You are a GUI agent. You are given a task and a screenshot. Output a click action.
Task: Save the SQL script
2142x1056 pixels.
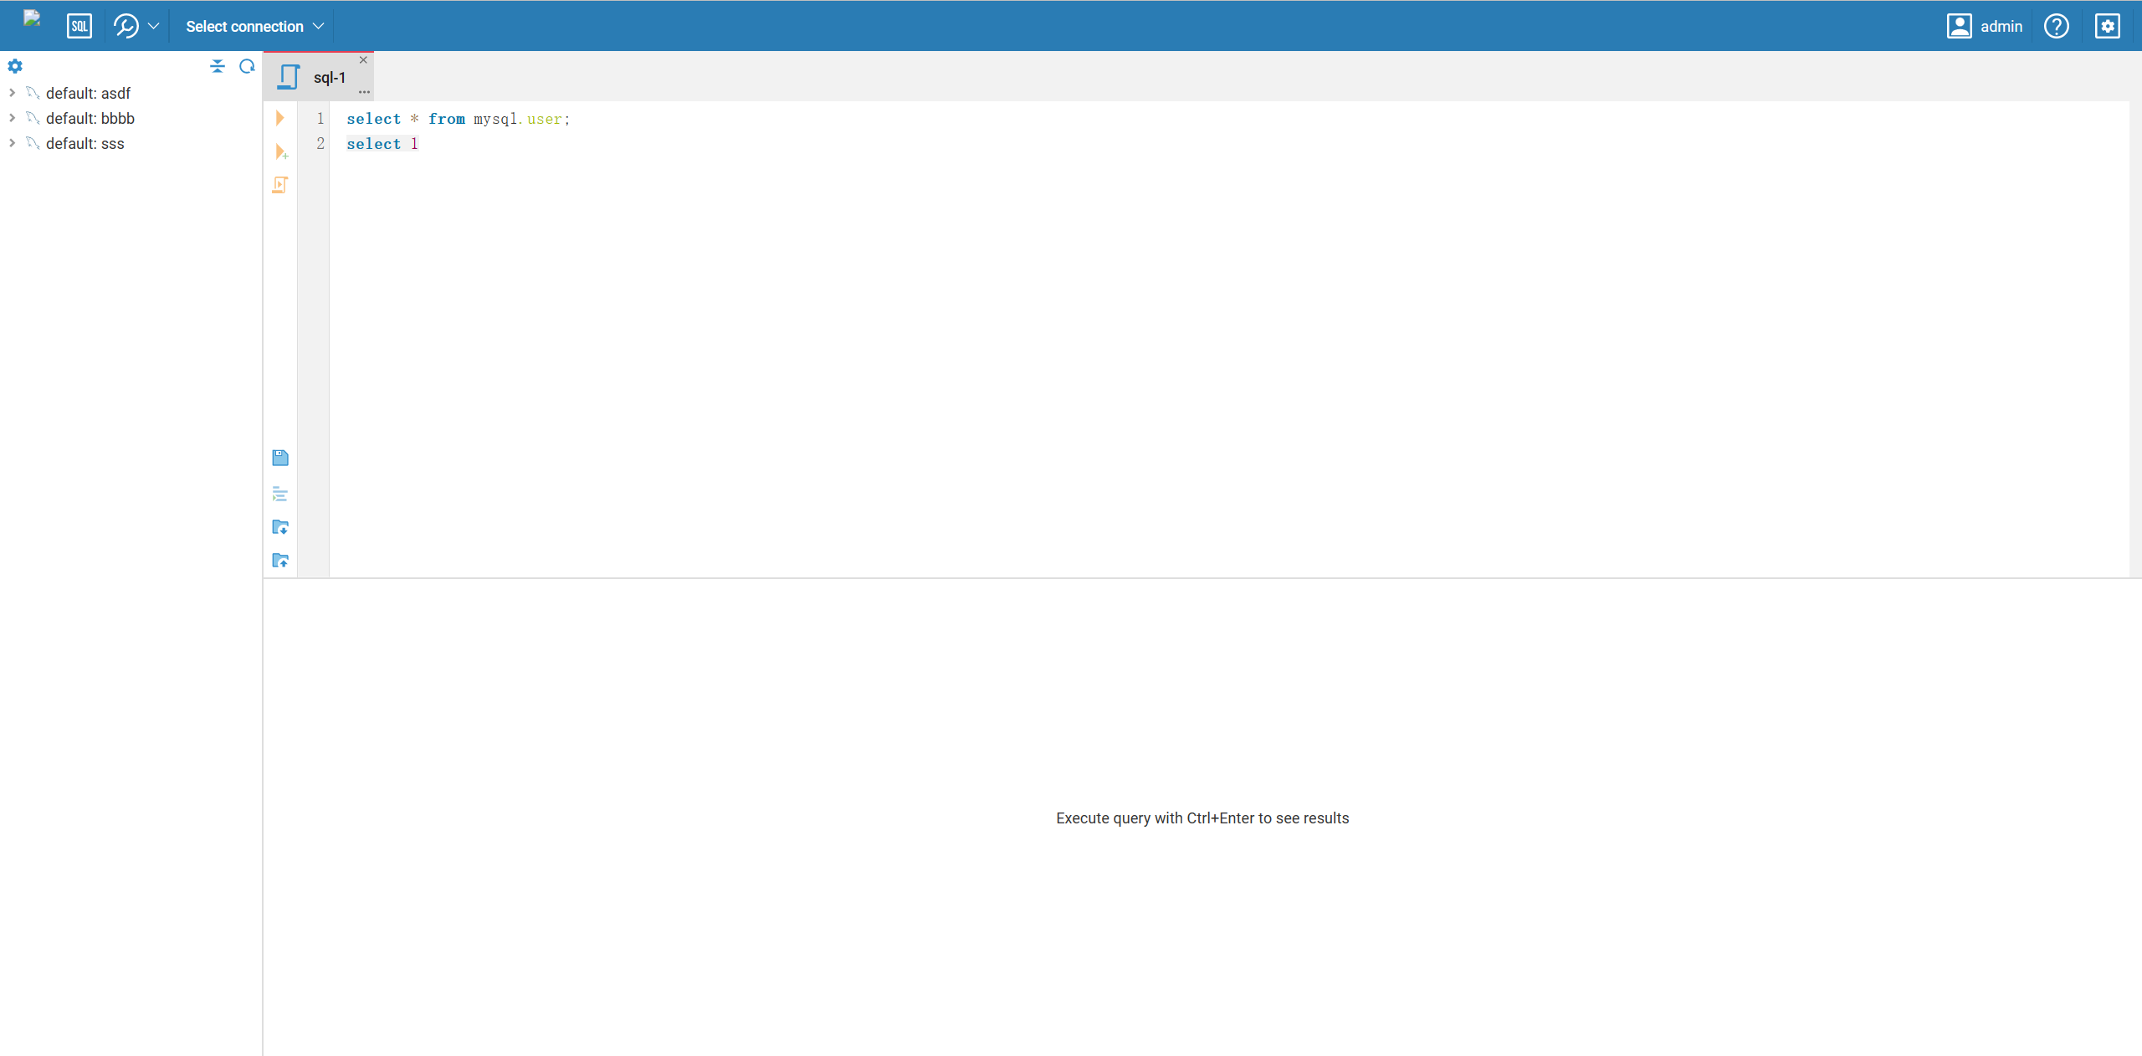(x=280, y=458)
